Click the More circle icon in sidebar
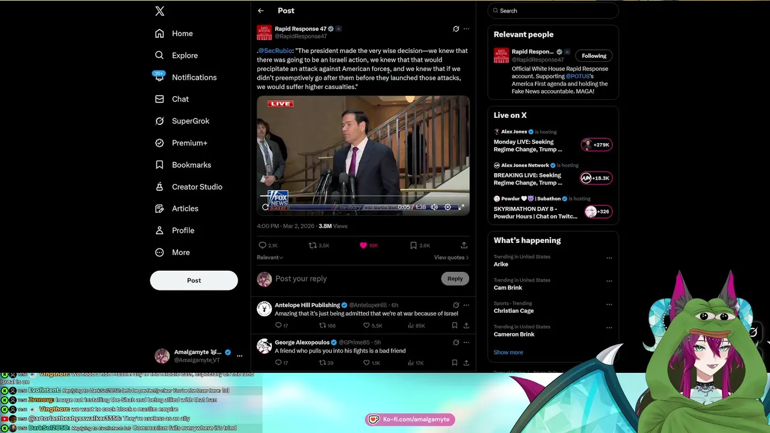Image resolution: width=770 pixels, height=433 pixels. (x=159, y=253)
